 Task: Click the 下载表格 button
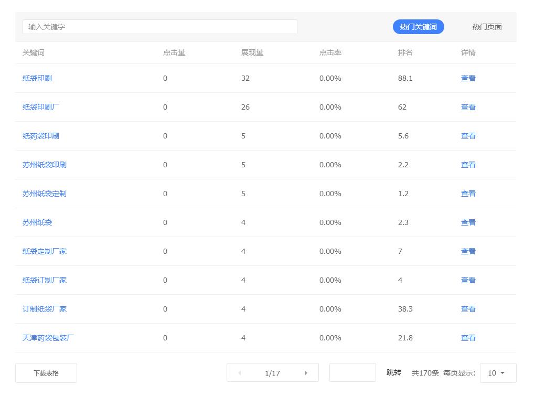[46, 373]
